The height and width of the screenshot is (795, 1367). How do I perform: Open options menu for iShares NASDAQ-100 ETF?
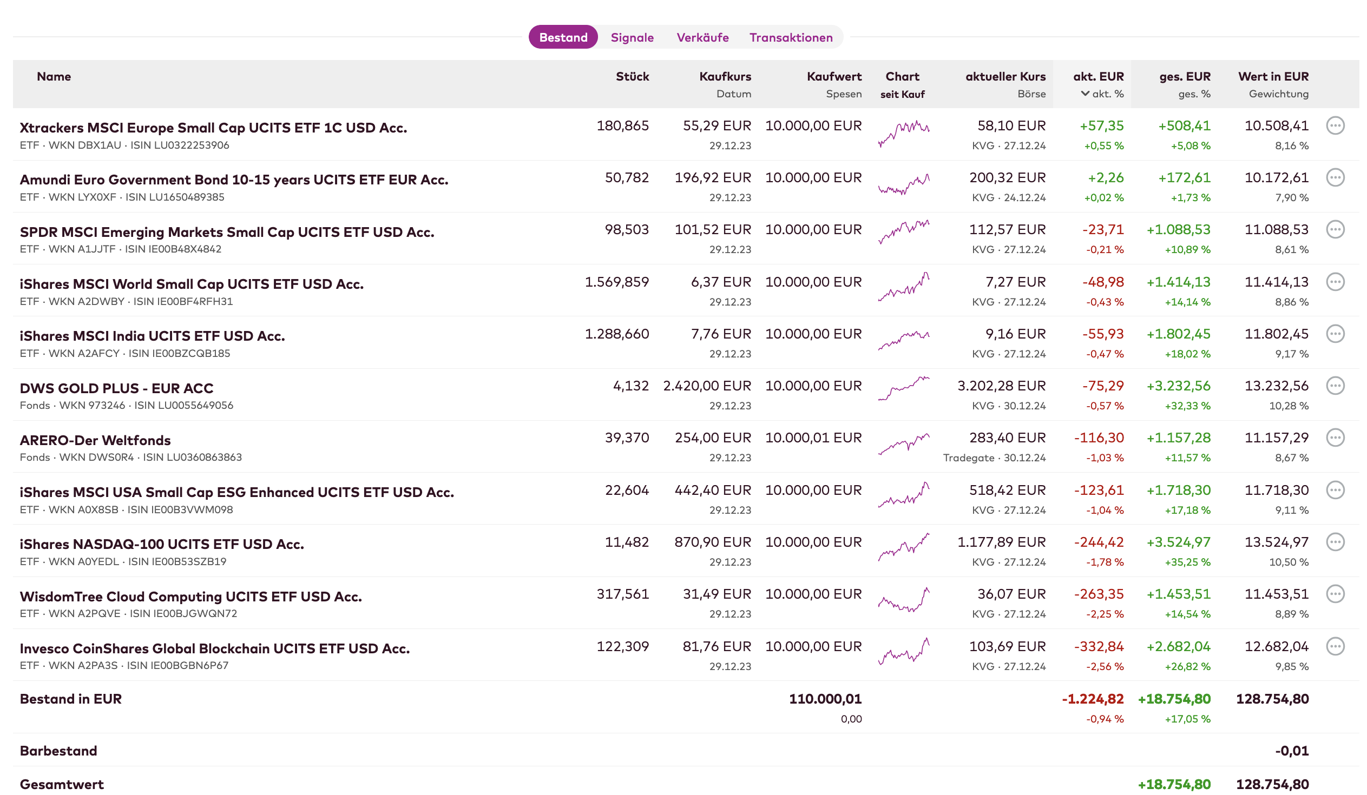pos(1335,542)
